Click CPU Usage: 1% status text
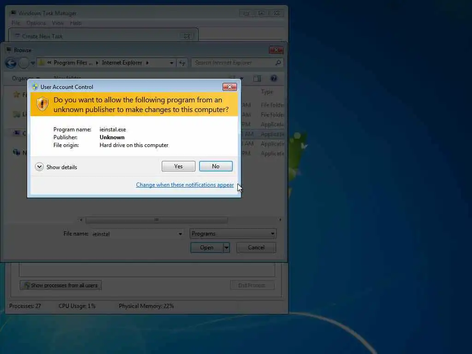The height and width of the screenshot is (354, 472). click(77, 306)
